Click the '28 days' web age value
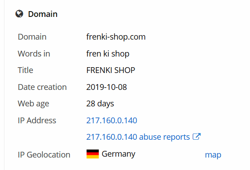250x170 pixels. pos(100,104)
